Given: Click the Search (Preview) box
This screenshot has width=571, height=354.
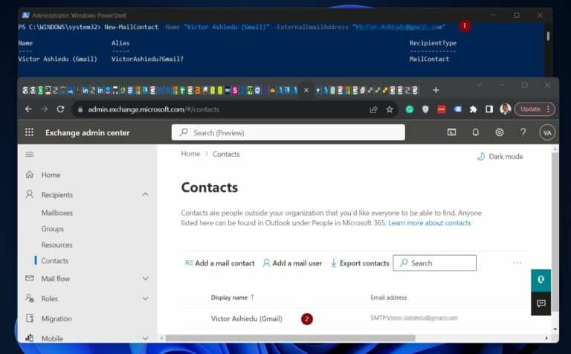Looking at the screenshot, I should (288, 132).
